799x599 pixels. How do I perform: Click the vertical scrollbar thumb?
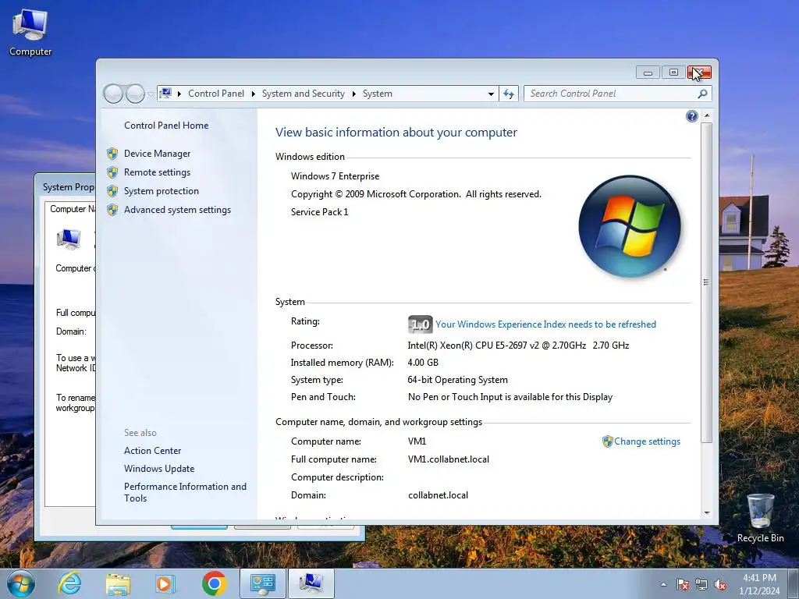tap(706, 282)
